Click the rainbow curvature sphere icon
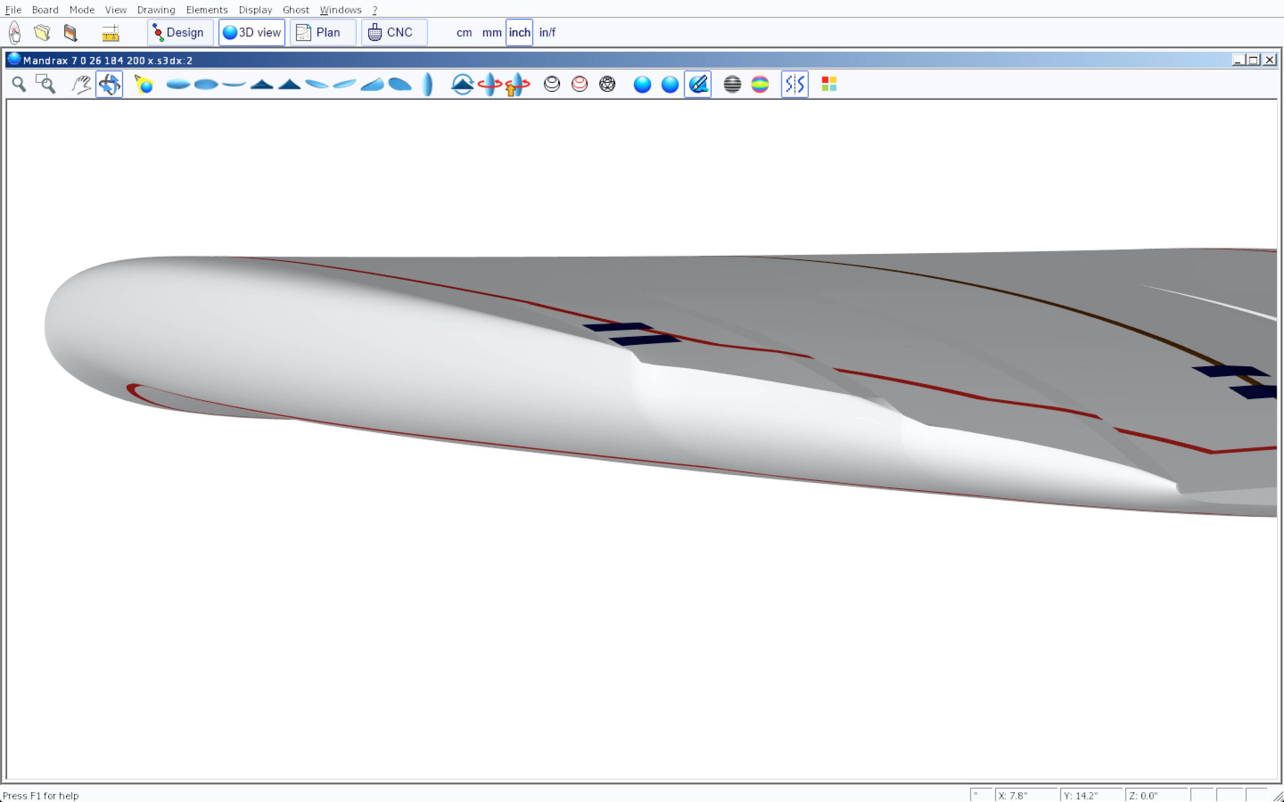This screenshot has width=1284, height=802. 760,84
